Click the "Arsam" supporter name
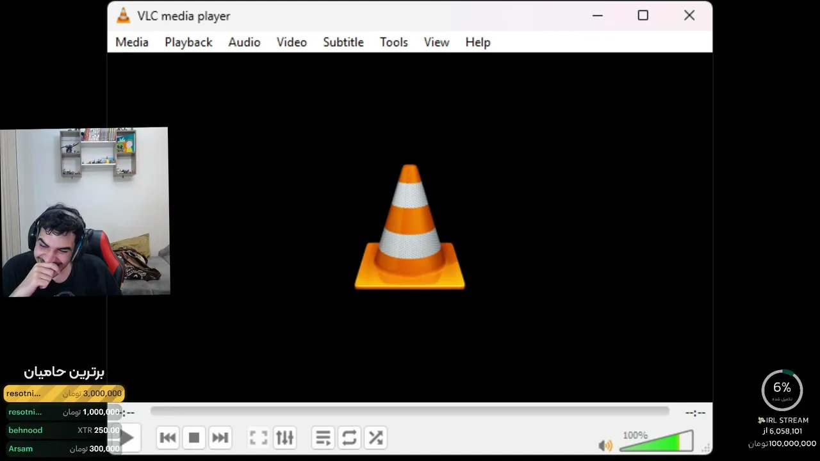The width and height of the screenshot is (820, 461). [x=20, y=449]
